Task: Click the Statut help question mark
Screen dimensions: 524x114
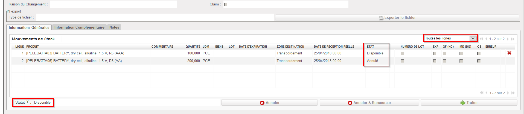Action: click(x=28, y=101)
